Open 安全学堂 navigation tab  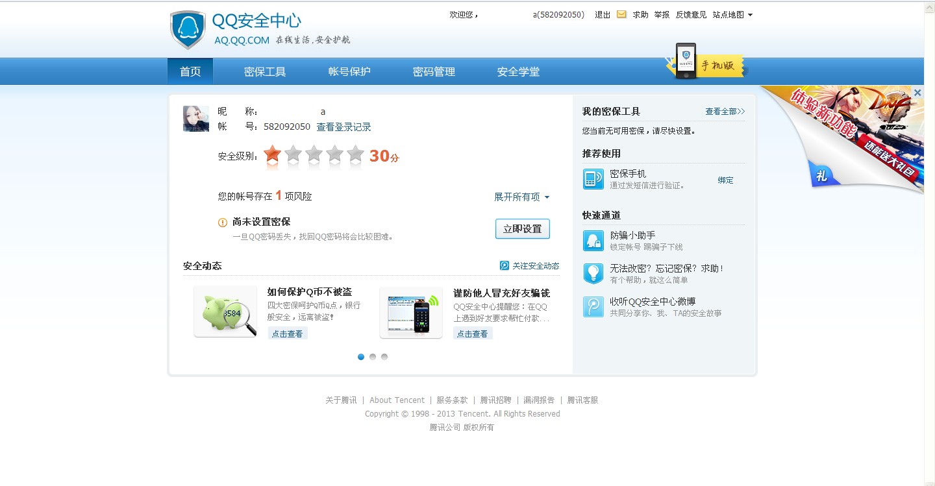click(518, 71)
